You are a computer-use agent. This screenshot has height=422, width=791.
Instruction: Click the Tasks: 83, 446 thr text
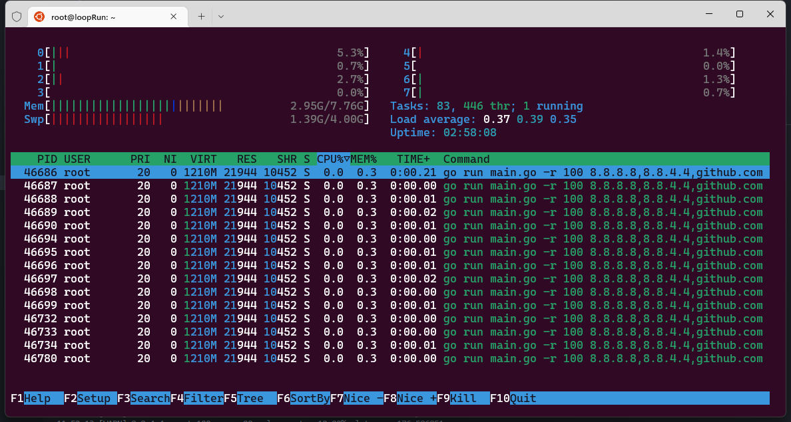(x=450, y=106)
